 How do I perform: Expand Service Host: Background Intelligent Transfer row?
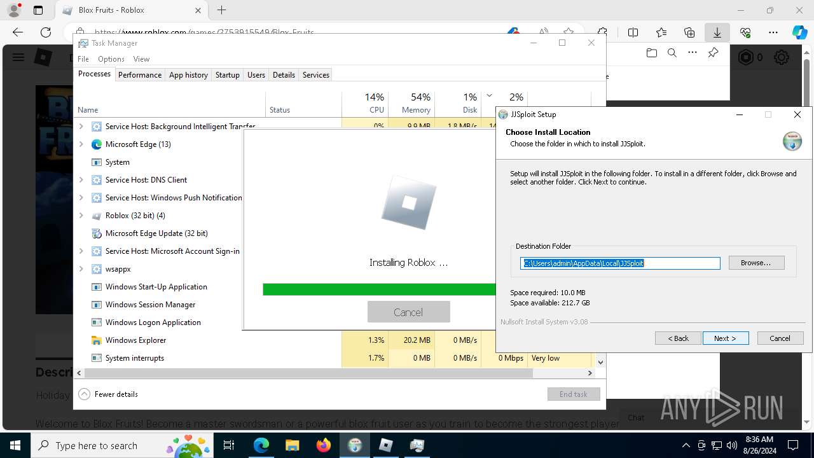81,127
